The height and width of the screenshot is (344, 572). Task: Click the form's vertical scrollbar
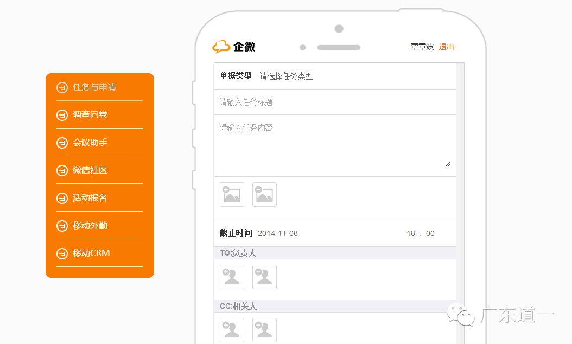pyautogui.click(x=460, y=203)
